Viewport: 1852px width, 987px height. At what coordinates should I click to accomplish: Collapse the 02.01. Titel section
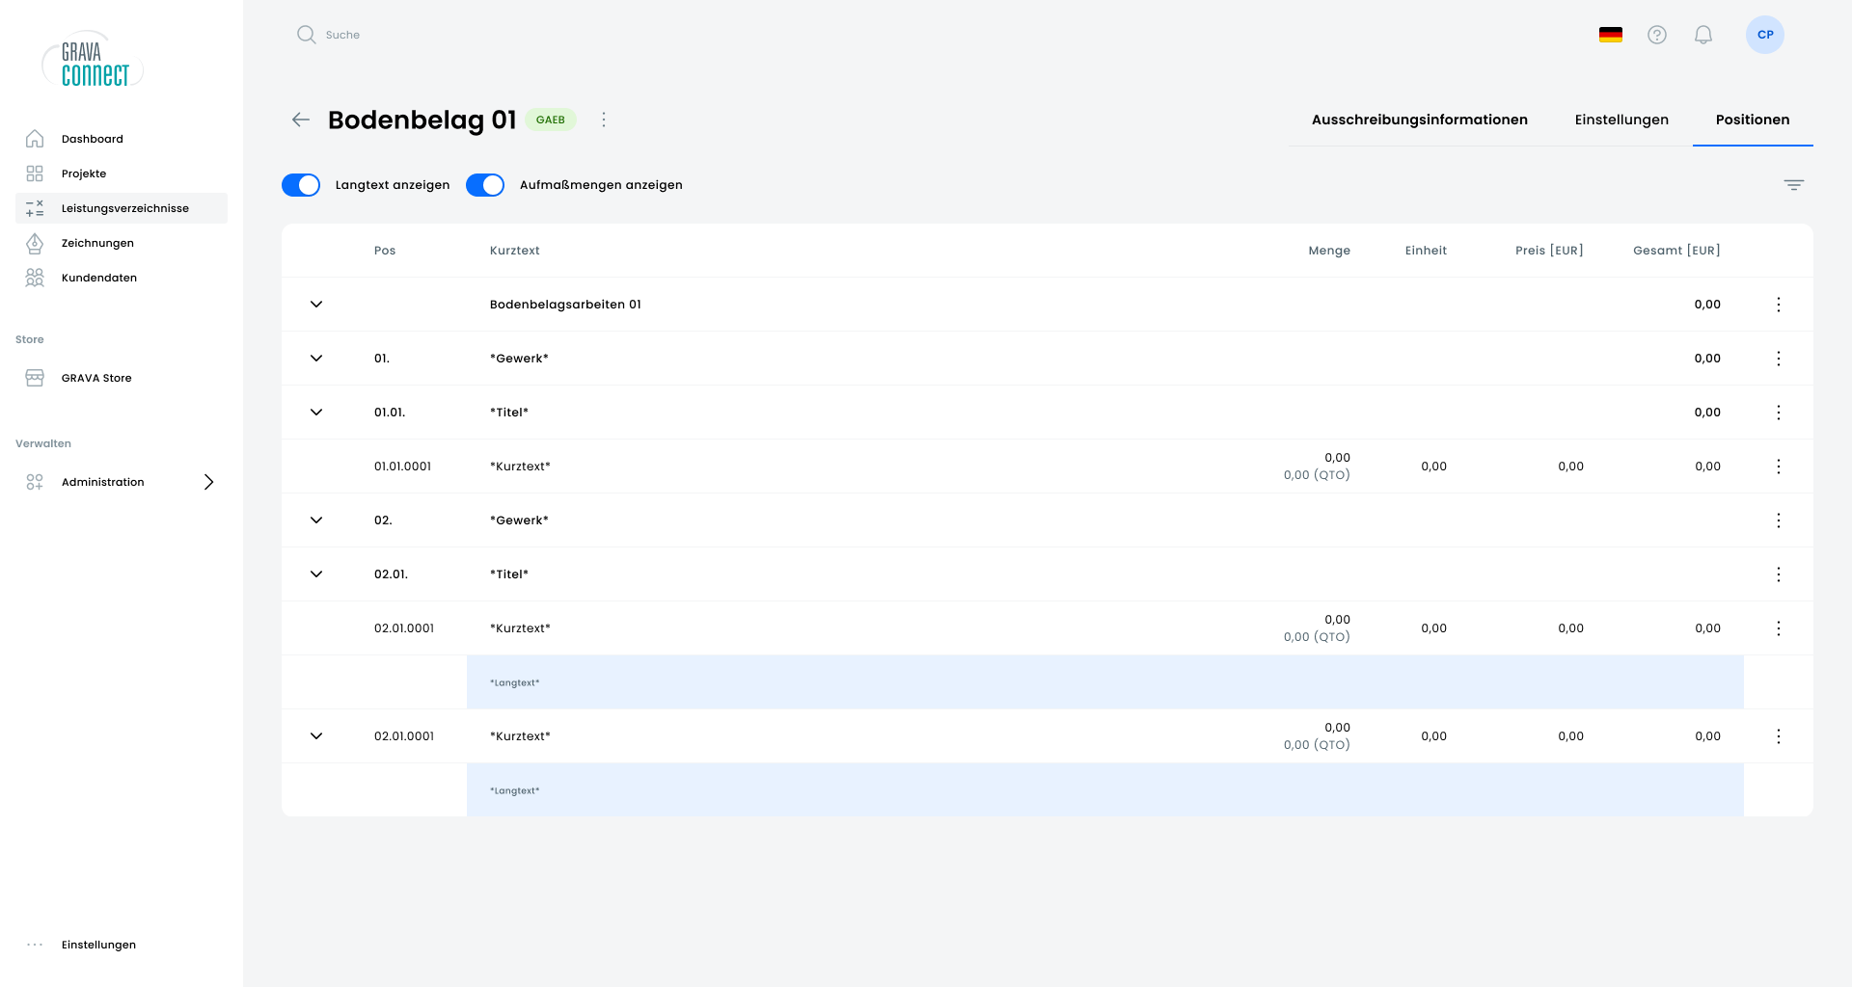[316, 574]
